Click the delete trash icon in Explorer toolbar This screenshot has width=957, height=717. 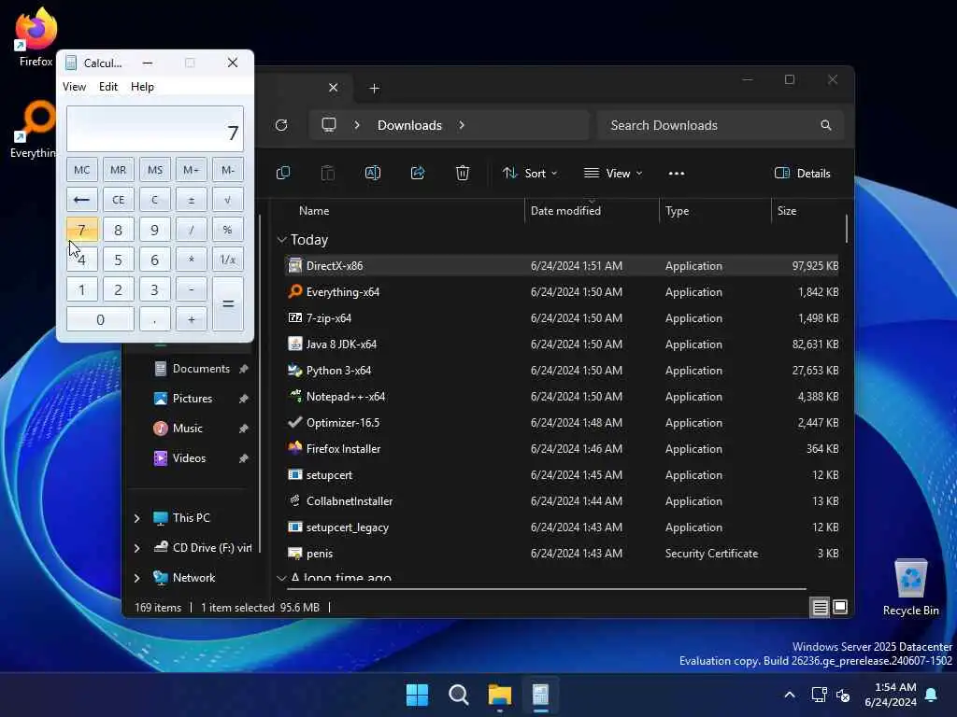(463, 173)
